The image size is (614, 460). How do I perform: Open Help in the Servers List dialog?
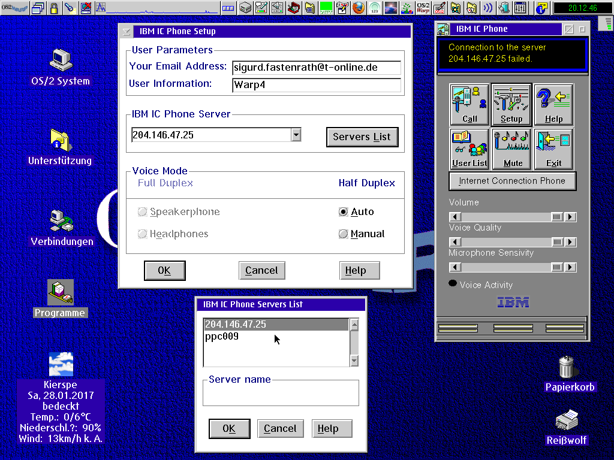coord(332,428)
